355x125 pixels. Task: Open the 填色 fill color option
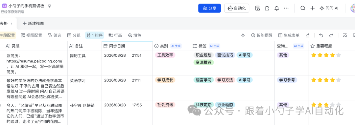(x=134, y=35)
